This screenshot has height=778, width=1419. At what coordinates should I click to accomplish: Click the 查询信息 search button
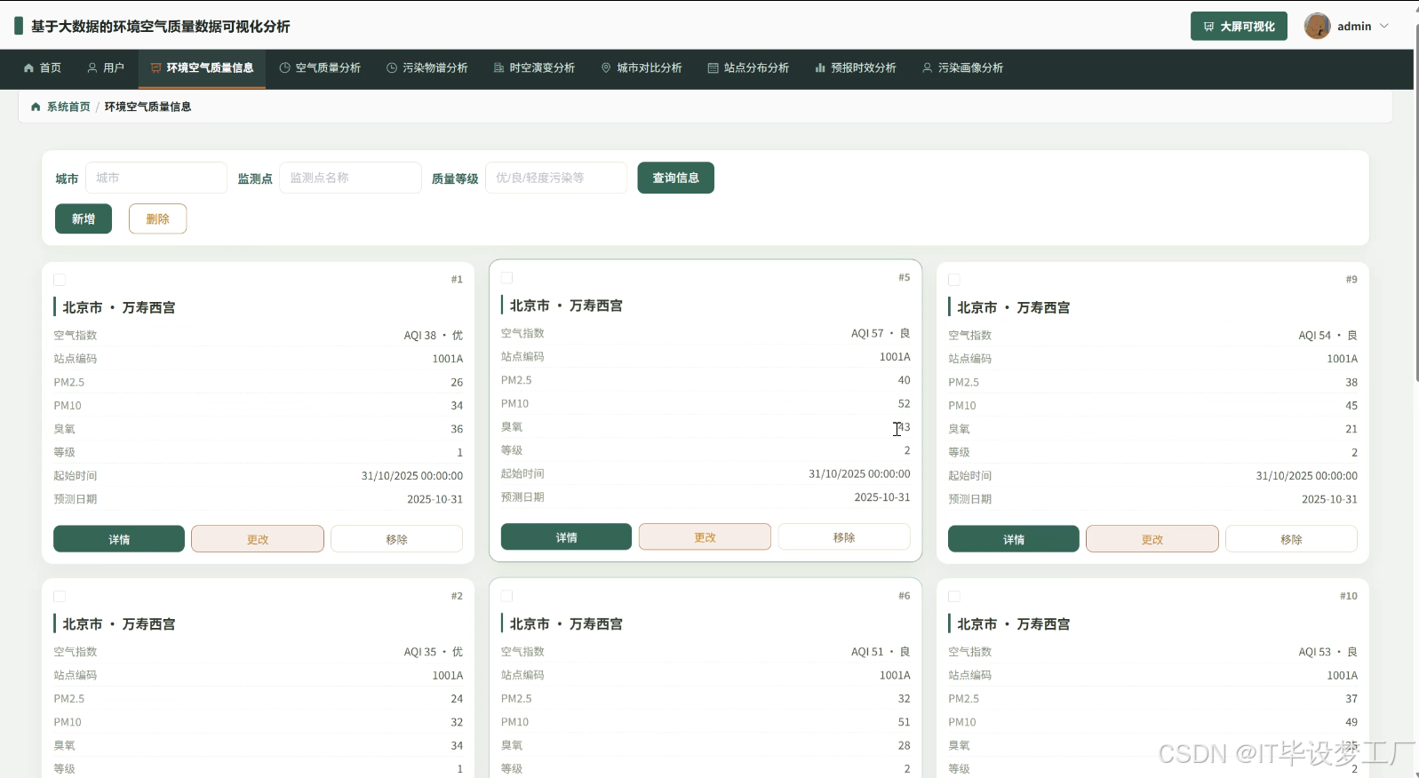click(x=675, y=178)
